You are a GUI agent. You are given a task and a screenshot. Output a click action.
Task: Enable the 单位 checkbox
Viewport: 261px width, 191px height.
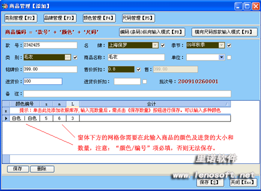(229, 57)
